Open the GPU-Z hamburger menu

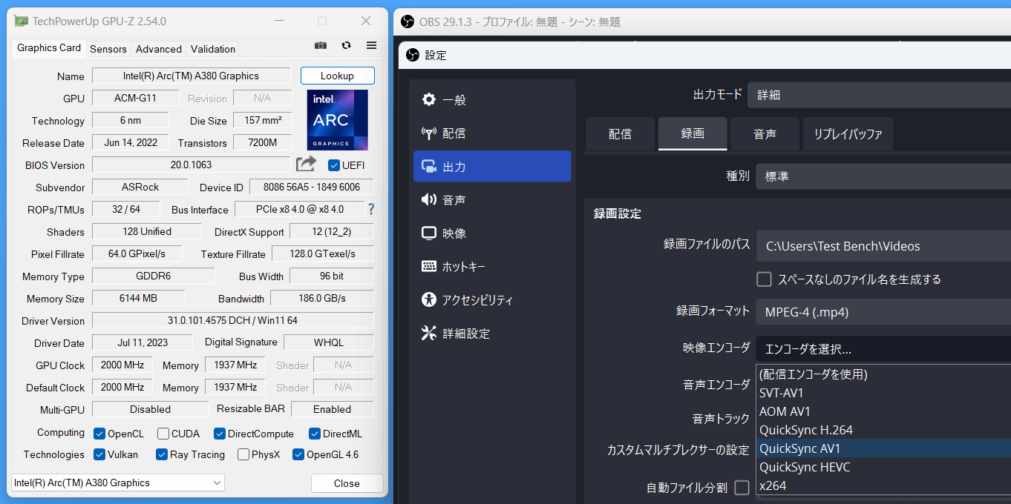pyautogui.click(x=372, y=46)
